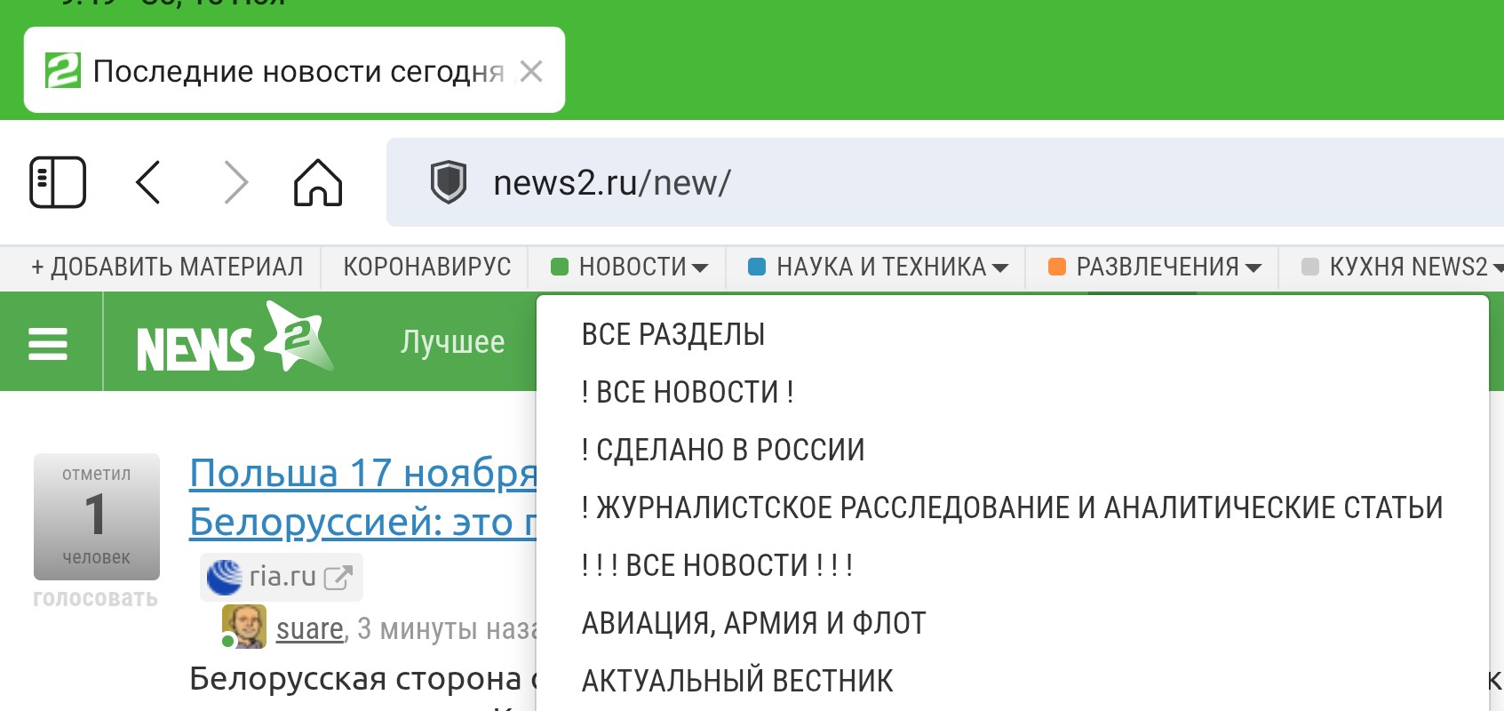This screenshot has height=711, width=1504.
Task: Click the shield security icon in address bar
Action: tap(448, 182)
